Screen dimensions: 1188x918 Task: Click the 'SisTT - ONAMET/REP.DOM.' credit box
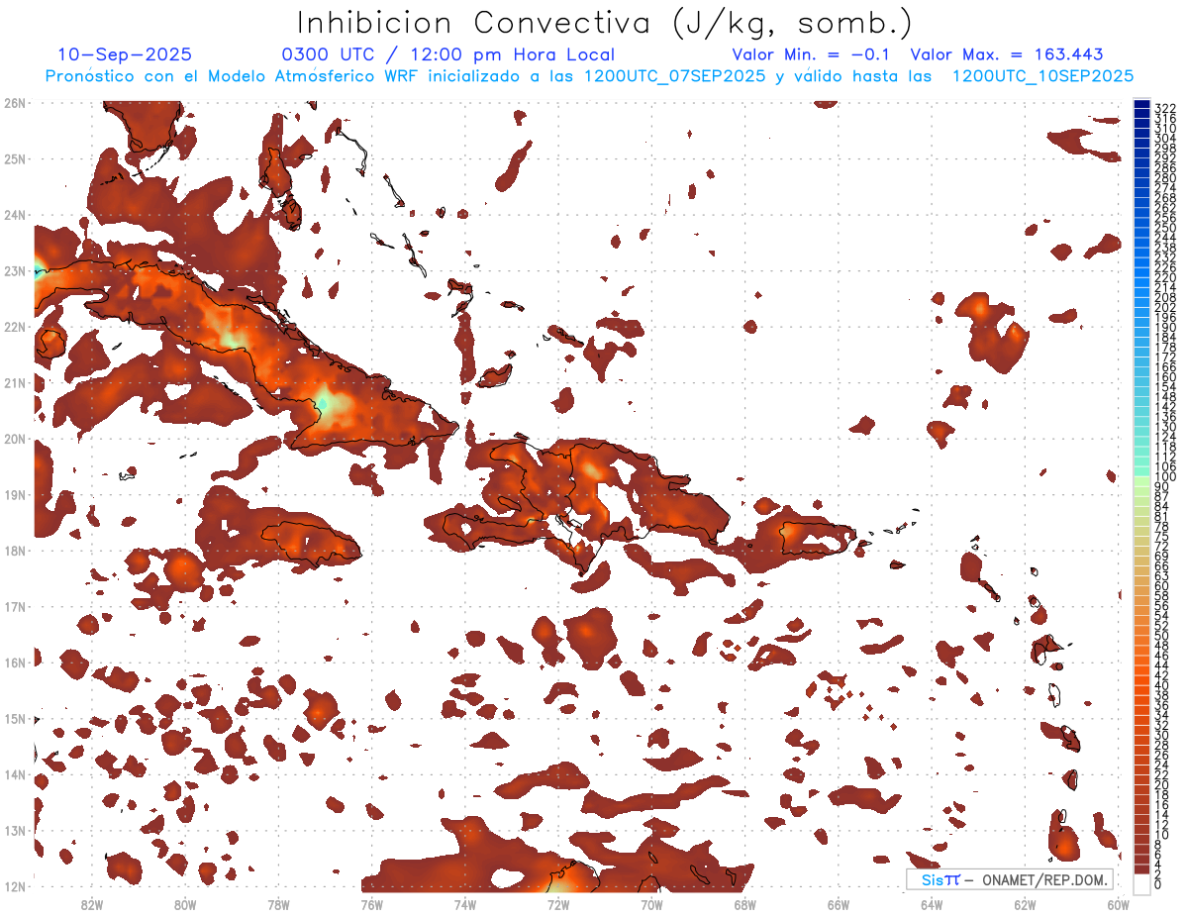pos(1010,879)
